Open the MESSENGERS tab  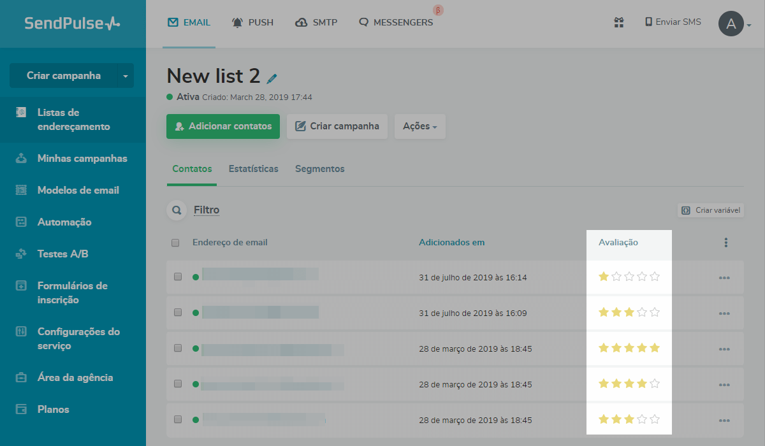396,22
